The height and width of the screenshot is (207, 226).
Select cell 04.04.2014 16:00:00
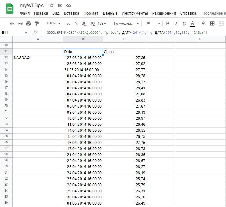83,94
